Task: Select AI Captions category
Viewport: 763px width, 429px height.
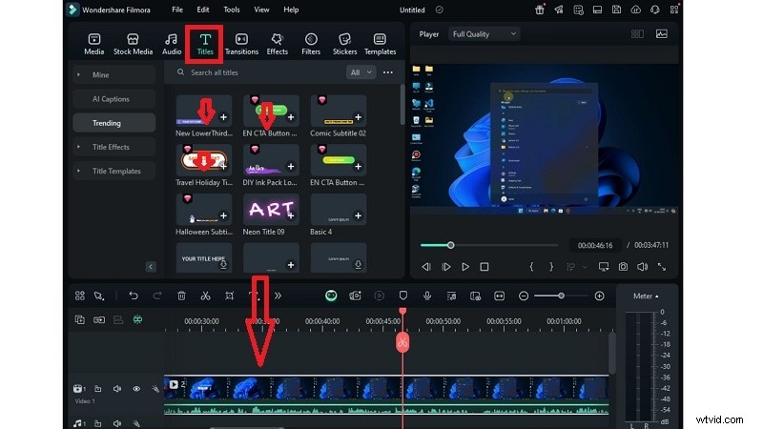Action: pyautogui.click(x=113, y=99)
